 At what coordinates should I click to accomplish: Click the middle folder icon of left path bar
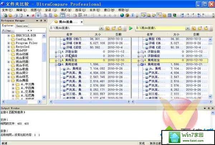(x=114, y=28)
